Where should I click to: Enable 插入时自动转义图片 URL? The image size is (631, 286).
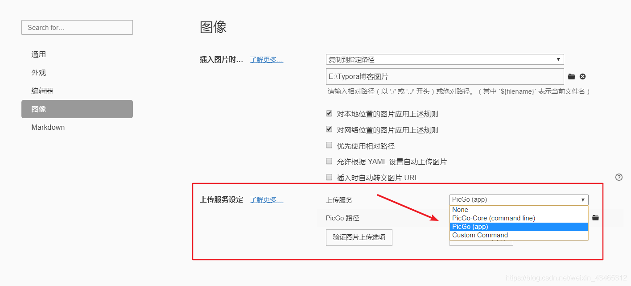point(329,177)
